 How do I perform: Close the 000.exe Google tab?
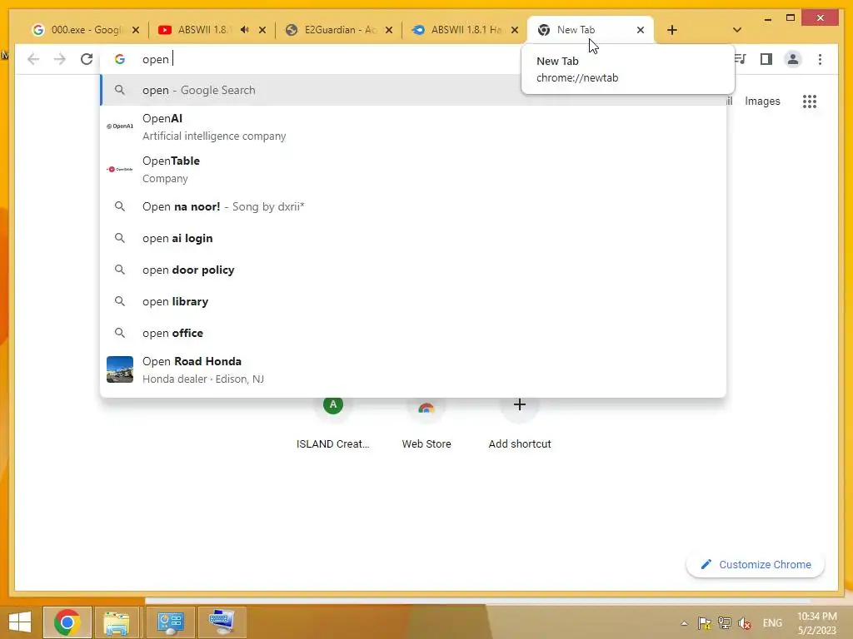point(136,30)
